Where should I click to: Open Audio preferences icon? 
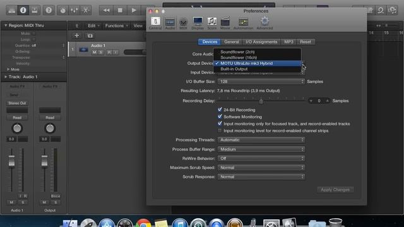tap(170, 23)
